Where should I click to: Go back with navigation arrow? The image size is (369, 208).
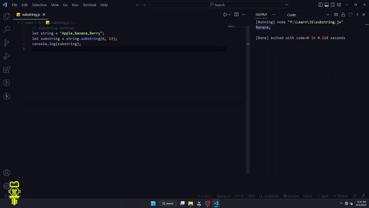[x=138, y=5]
